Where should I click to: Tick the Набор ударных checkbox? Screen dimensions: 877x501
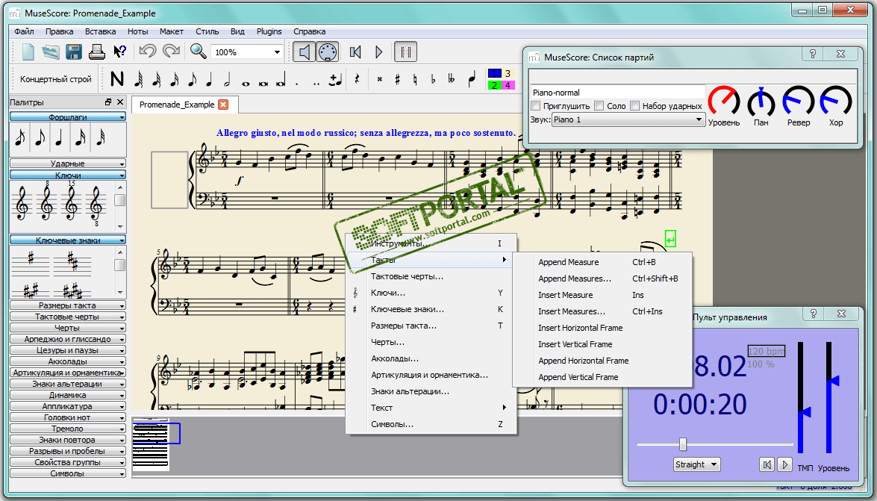pyautogui.click(x=635, y=106)
